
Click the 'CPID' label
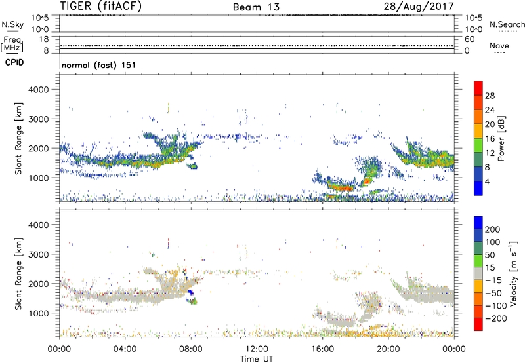coord(14,62)
